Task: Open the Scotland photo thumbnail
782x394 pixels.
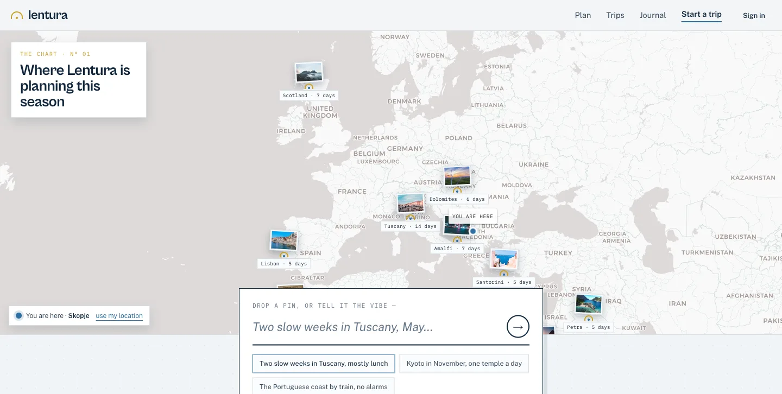Action: tap(309, 72)
